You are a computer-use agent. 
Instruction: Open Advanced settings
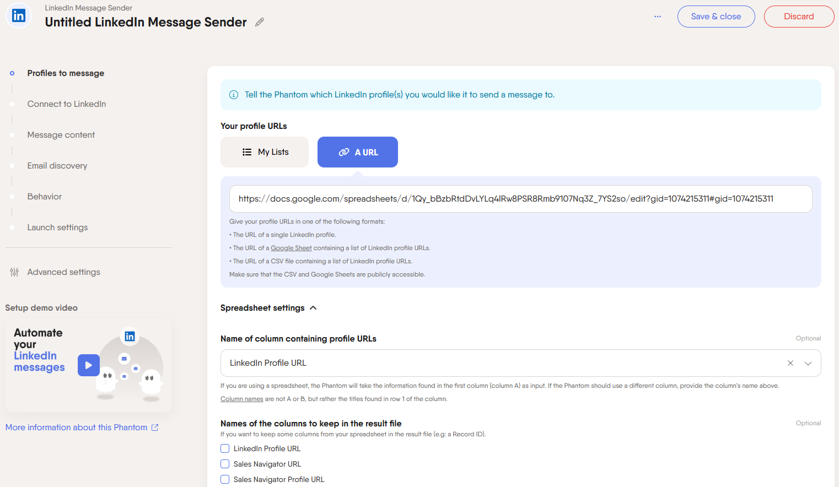(x=64, y=272)
